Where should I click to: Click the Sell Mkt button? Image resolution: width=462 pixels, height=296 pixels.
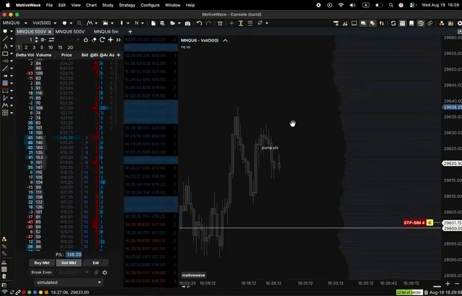click(69, 263)
